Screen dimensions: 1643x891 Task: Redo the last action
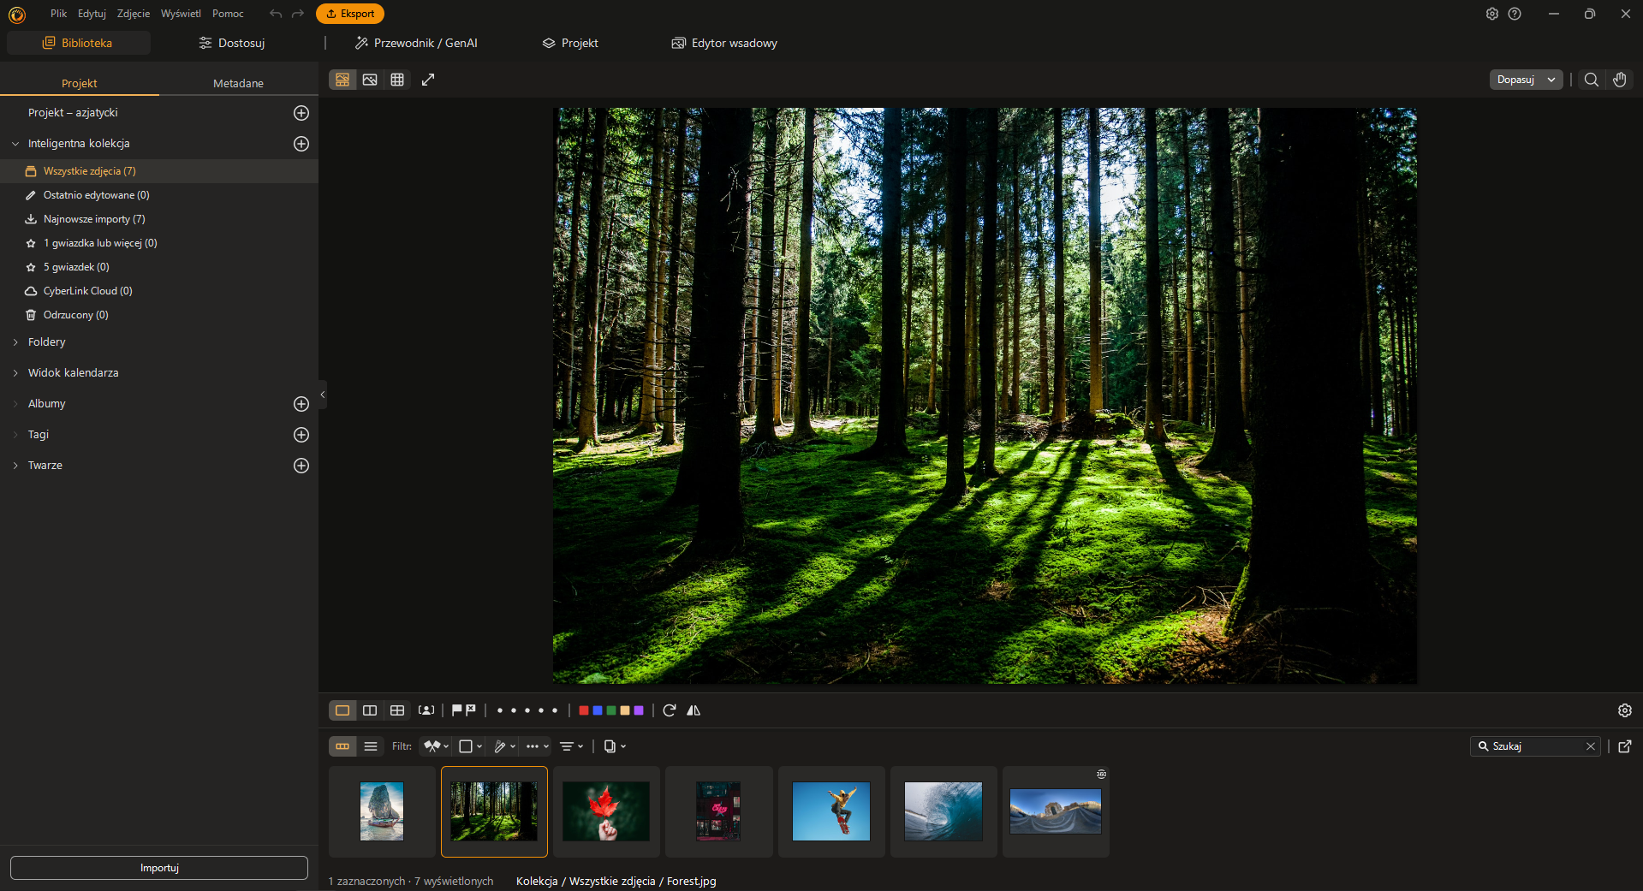298,14
